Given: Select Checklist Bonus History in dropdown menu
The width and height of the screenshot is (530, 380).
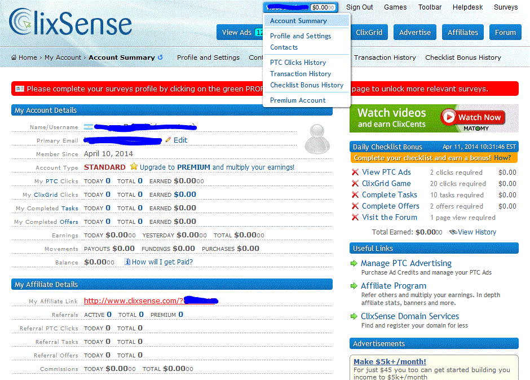Looking at the screenshot, I should 307,85.
